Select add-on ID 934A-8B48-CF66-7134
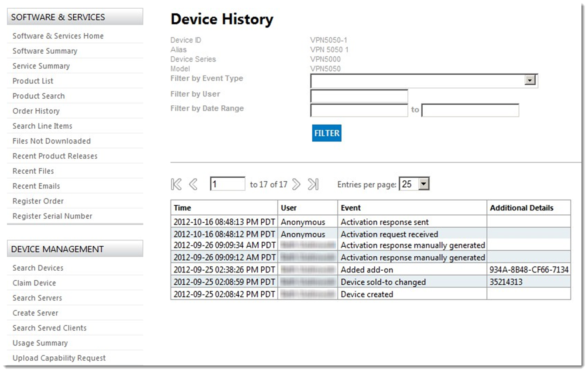 coord(529,270)
